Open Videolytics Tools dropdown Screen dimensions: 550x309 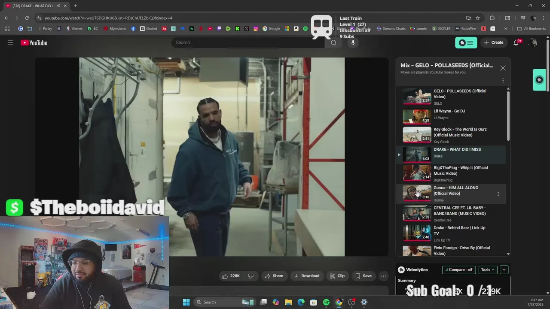click(x=488, y=270)
